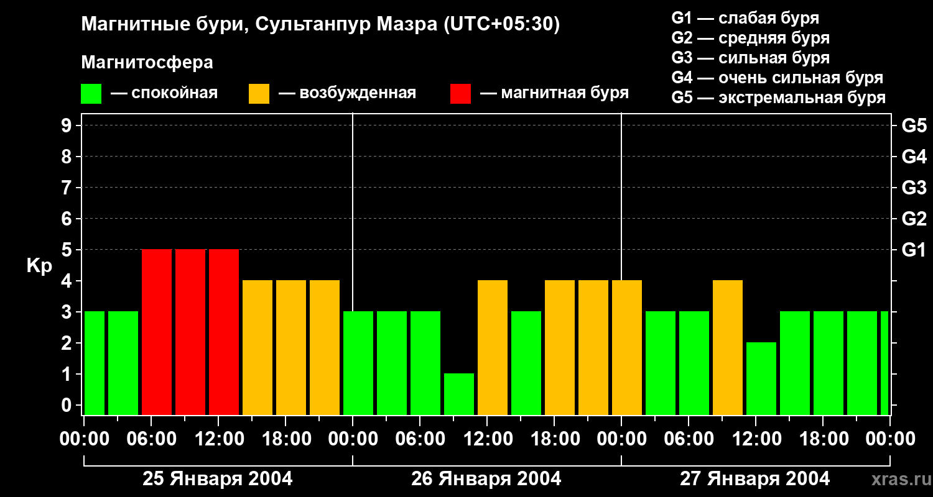Viewport: 933px width, 497px height.
Task: Click the 06:00 time label for 25 Января
Action: pyautogui.click(x=151, y=439)
